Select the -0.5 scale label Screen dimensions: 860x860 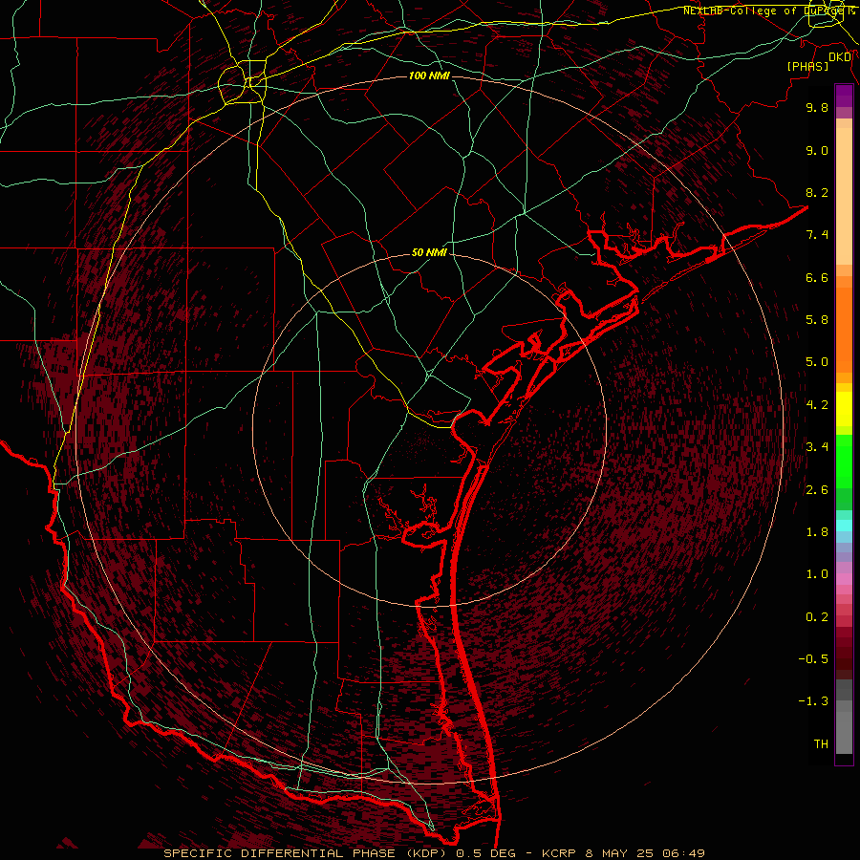coord(813,659)
